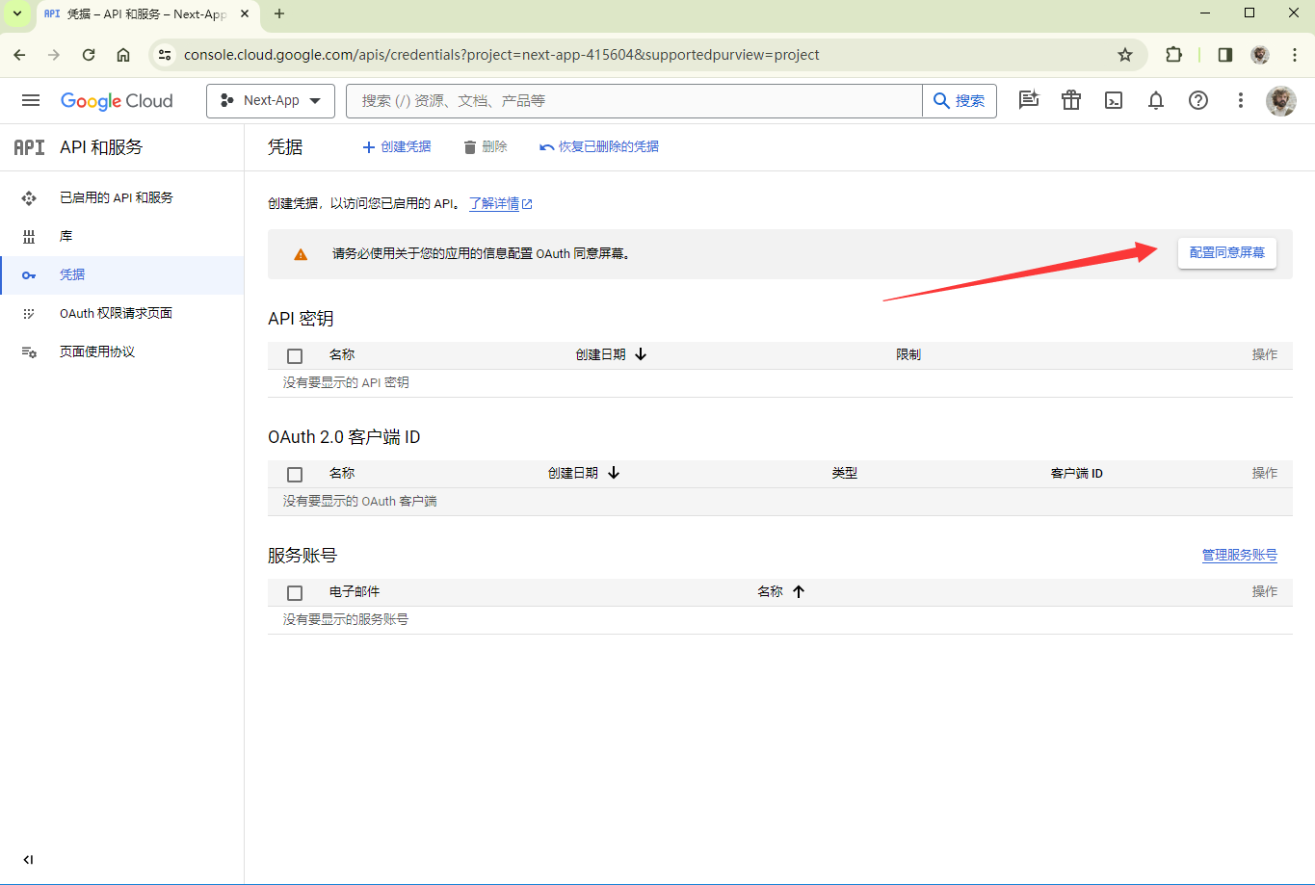
Task: Click the 类型 column header
Action: 845,473
